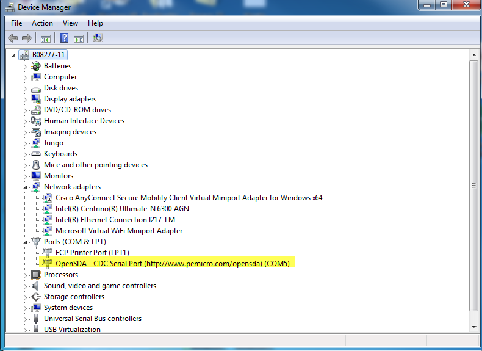Select the Computer label
This screenshot has height=351, width=482.
tap(60, 77)
